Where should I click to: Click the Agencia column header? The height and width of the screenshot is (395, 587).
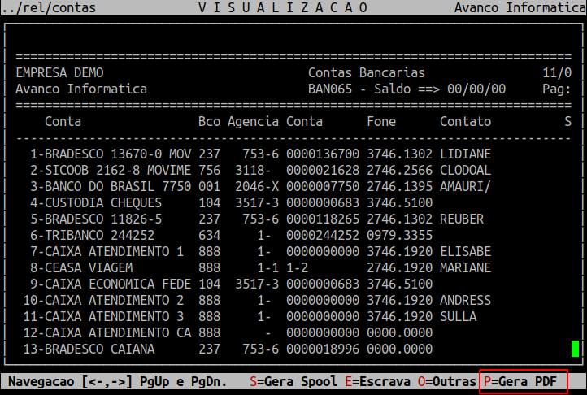[253, 121]
